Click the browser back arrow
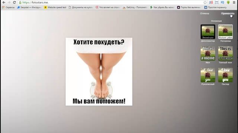 pos(4,3)
